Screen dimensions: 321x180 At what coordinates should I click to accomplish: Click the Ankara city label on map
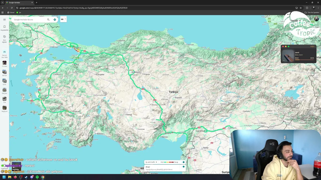136,72
